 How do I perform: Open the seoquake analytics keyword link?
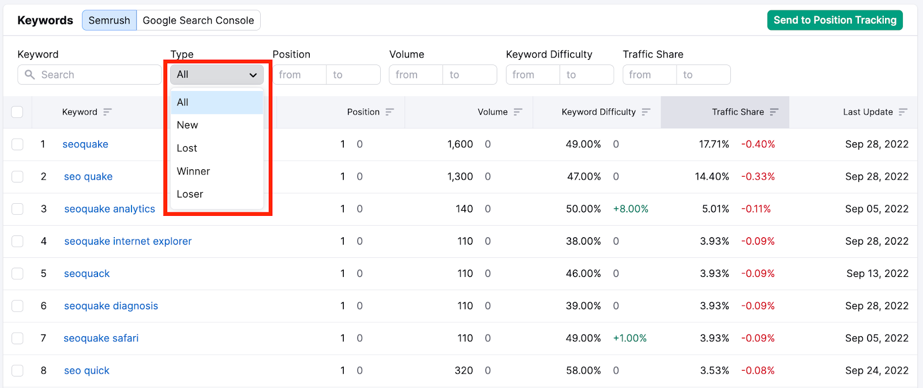[x=110, y=208]
